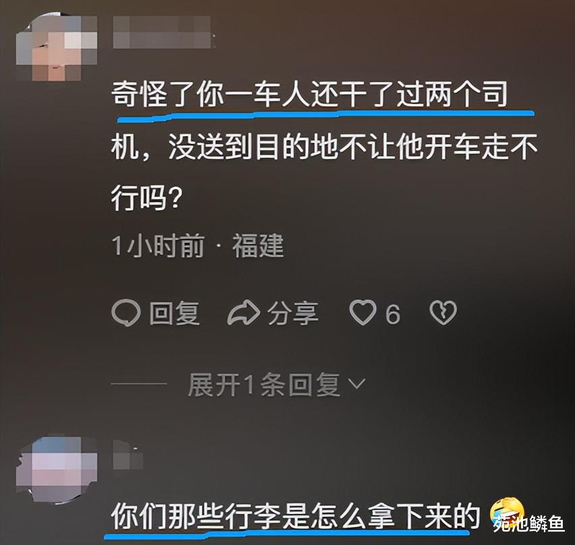This screenshot has width=575, height=545.
Task: Open the first commenter's blurred username
Action: (162, 32)
